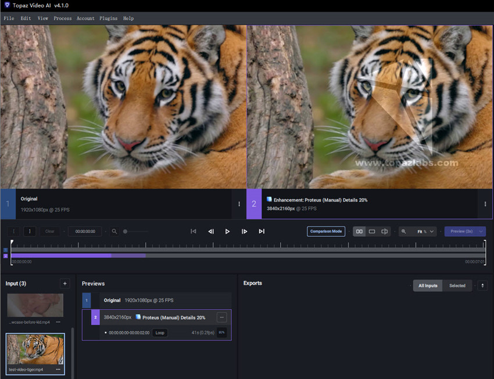Viewport: 494px width, 379px height.
Task: Select the Original preview row
Action: [157, 301]
